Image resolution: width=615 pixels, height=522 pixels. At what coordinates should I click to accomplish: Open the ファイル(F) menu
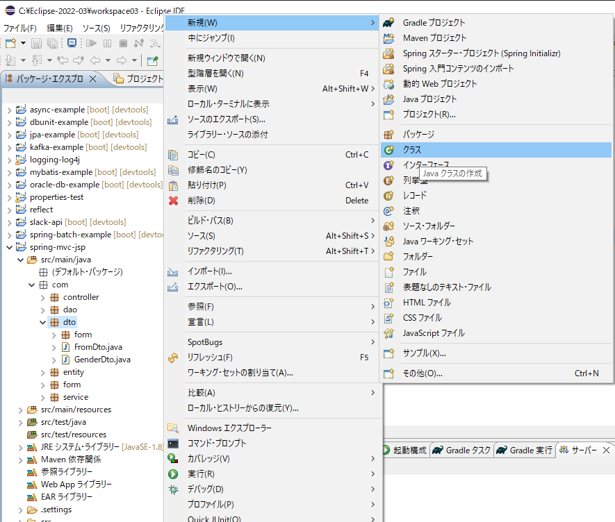pos(20,28)
